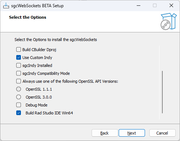This screenshot has height=141, width=180.
Task: Uncheck Build Rad Studio IDE Win64
Action: [18, 113]
